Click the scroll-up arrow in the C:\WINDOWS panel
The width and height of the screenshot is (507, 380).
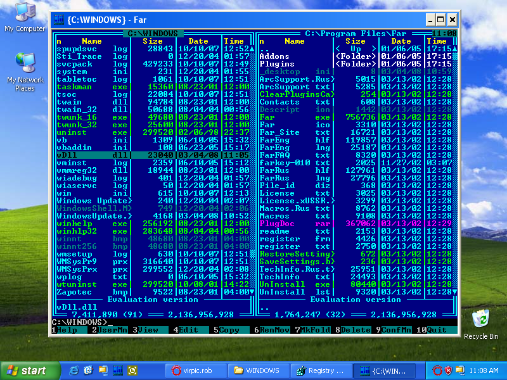(x=252, y=49)
